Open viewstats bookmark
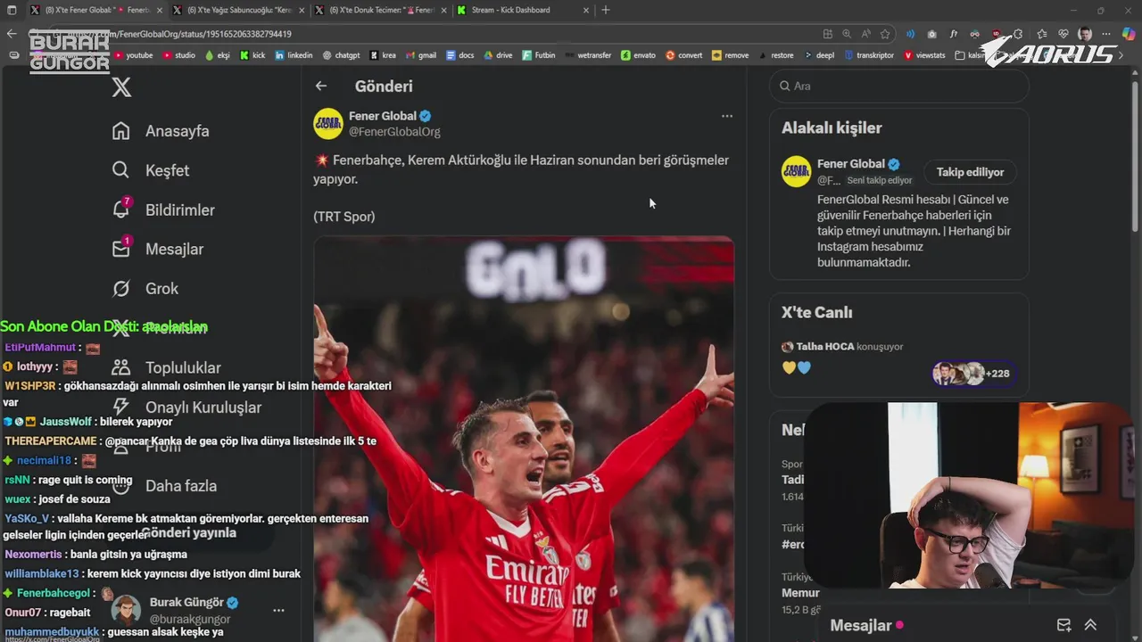The height and width of the screenshot is (642, 1142). 924,55
